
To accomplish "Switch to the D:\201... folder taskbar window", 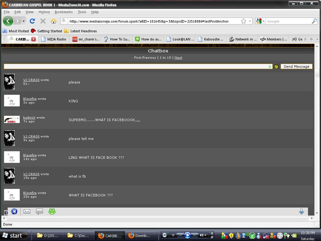I will point(49,236).
